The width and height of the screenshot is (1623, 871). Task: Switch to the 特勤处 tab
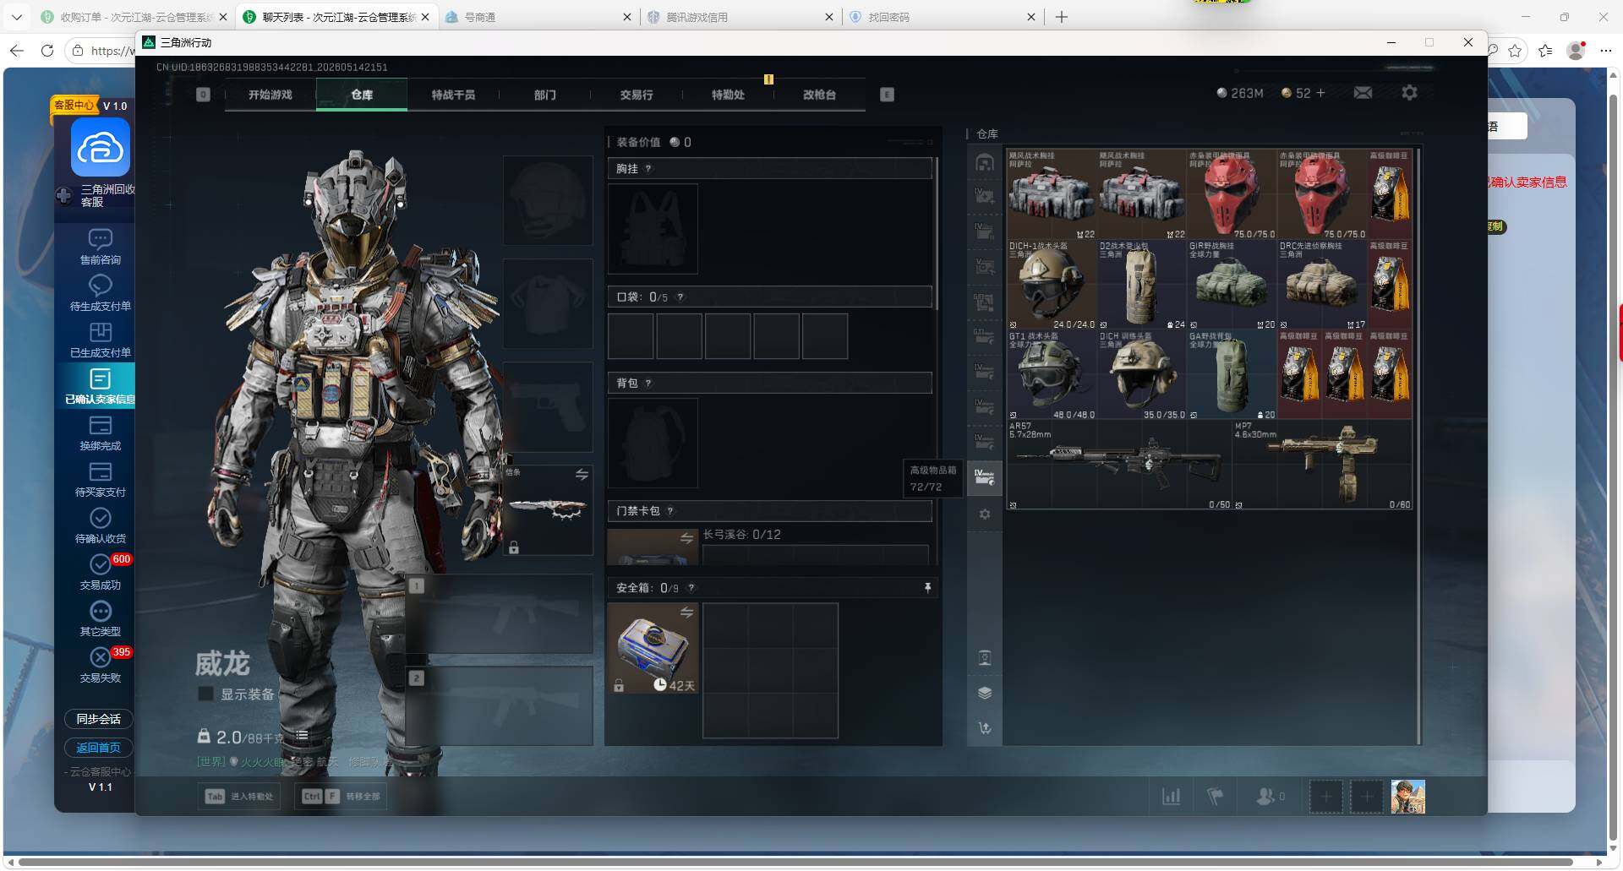pos(728,95)
